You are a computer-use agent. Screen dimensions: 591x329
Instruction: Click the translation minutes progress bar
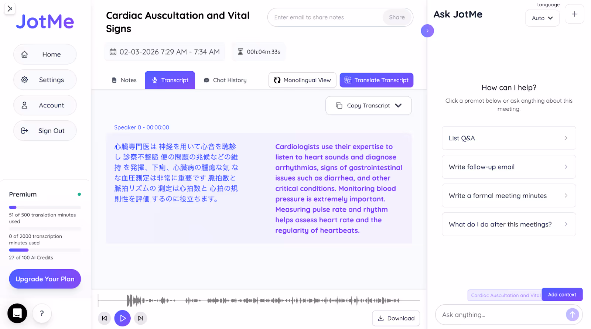coord(45,208)
